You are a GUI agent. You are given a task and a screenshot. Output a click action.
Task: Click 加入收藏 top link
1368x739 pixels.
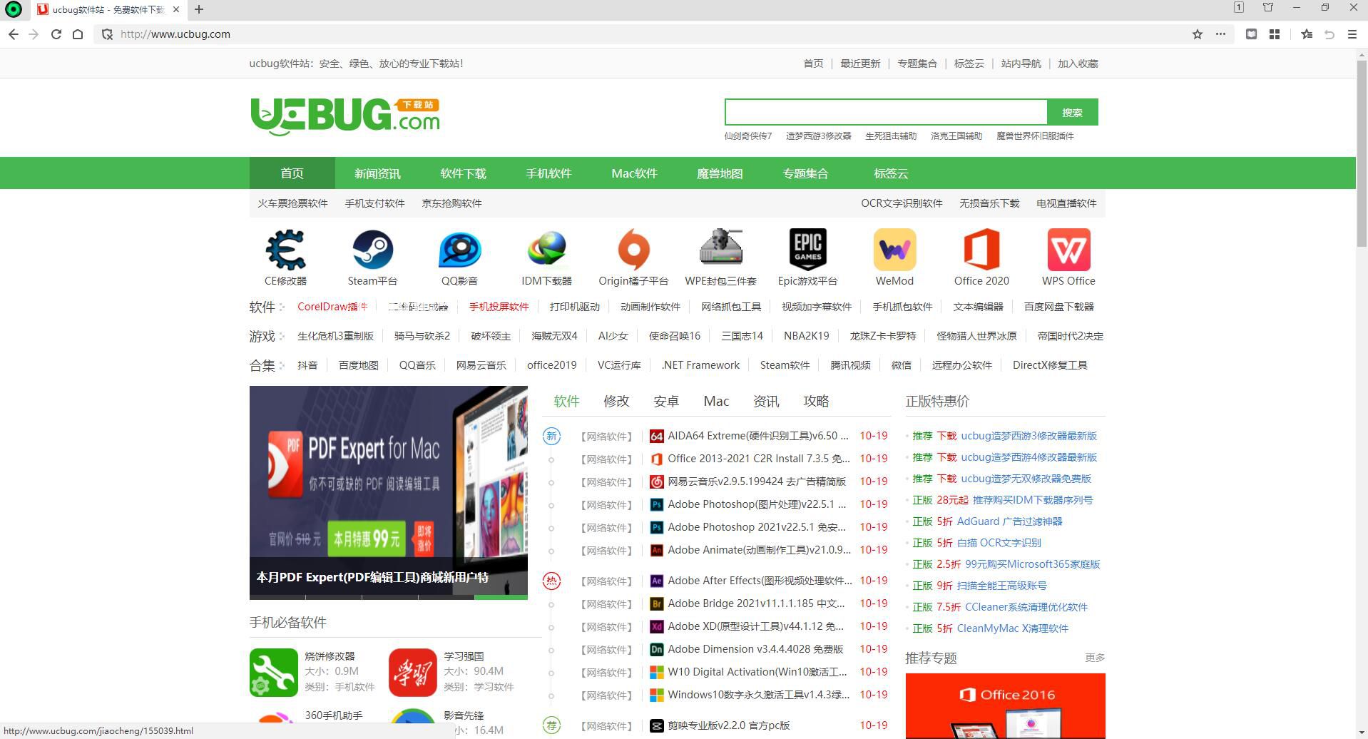(x=1078, y=63)
